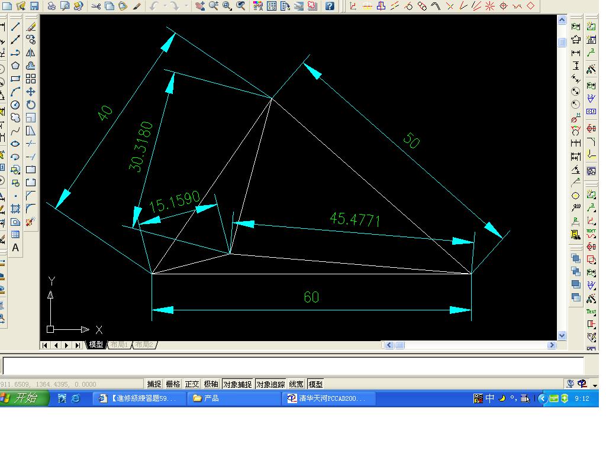Toggle 捕捉 snap mode in status bar
This screenshot has width=606, height=454.
tap(154, 384)
